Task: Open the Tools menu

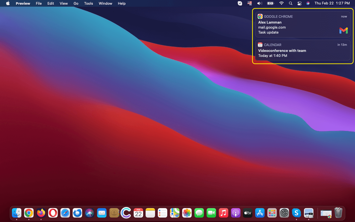Action: click(88, 3)
